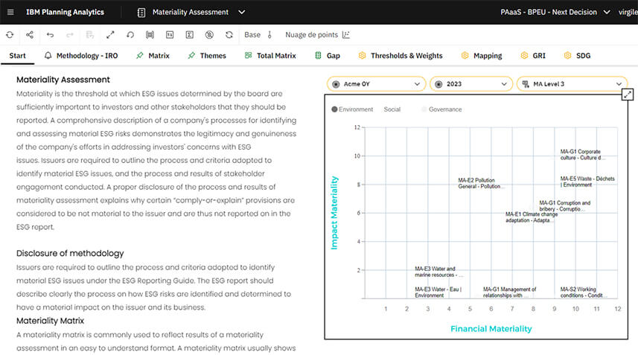Open the MA Level 3 dropdown
Viewport: 638px width, 355px height.
click(572, 84)
